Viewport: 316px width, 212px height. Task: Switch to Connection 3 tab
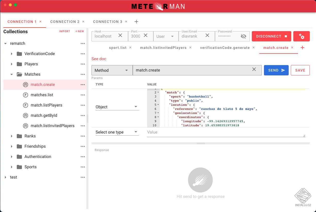pyautogui.click(x=108, y=22)
